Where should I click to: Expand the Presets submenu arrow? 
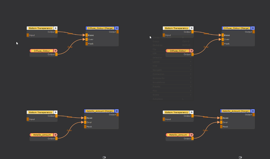click(191, 86)
